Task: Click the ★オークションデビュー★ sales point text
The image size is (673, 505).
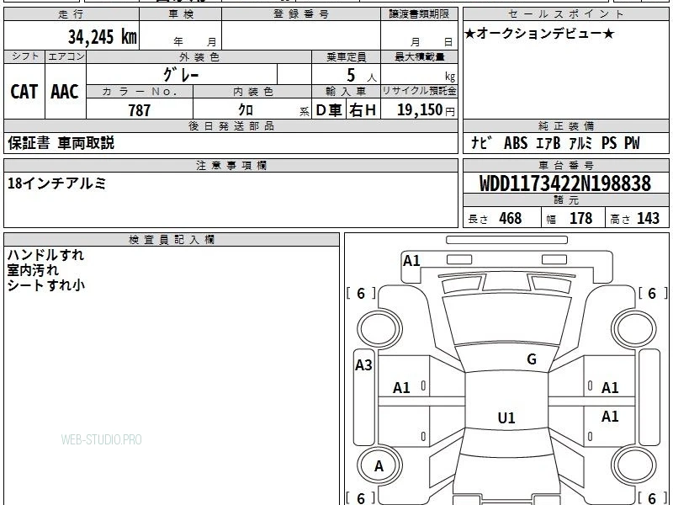Action: [x=539, y=34]
